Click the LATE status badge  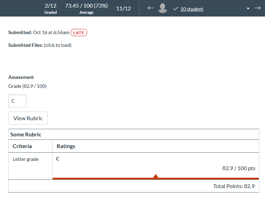tap(79, 33)
